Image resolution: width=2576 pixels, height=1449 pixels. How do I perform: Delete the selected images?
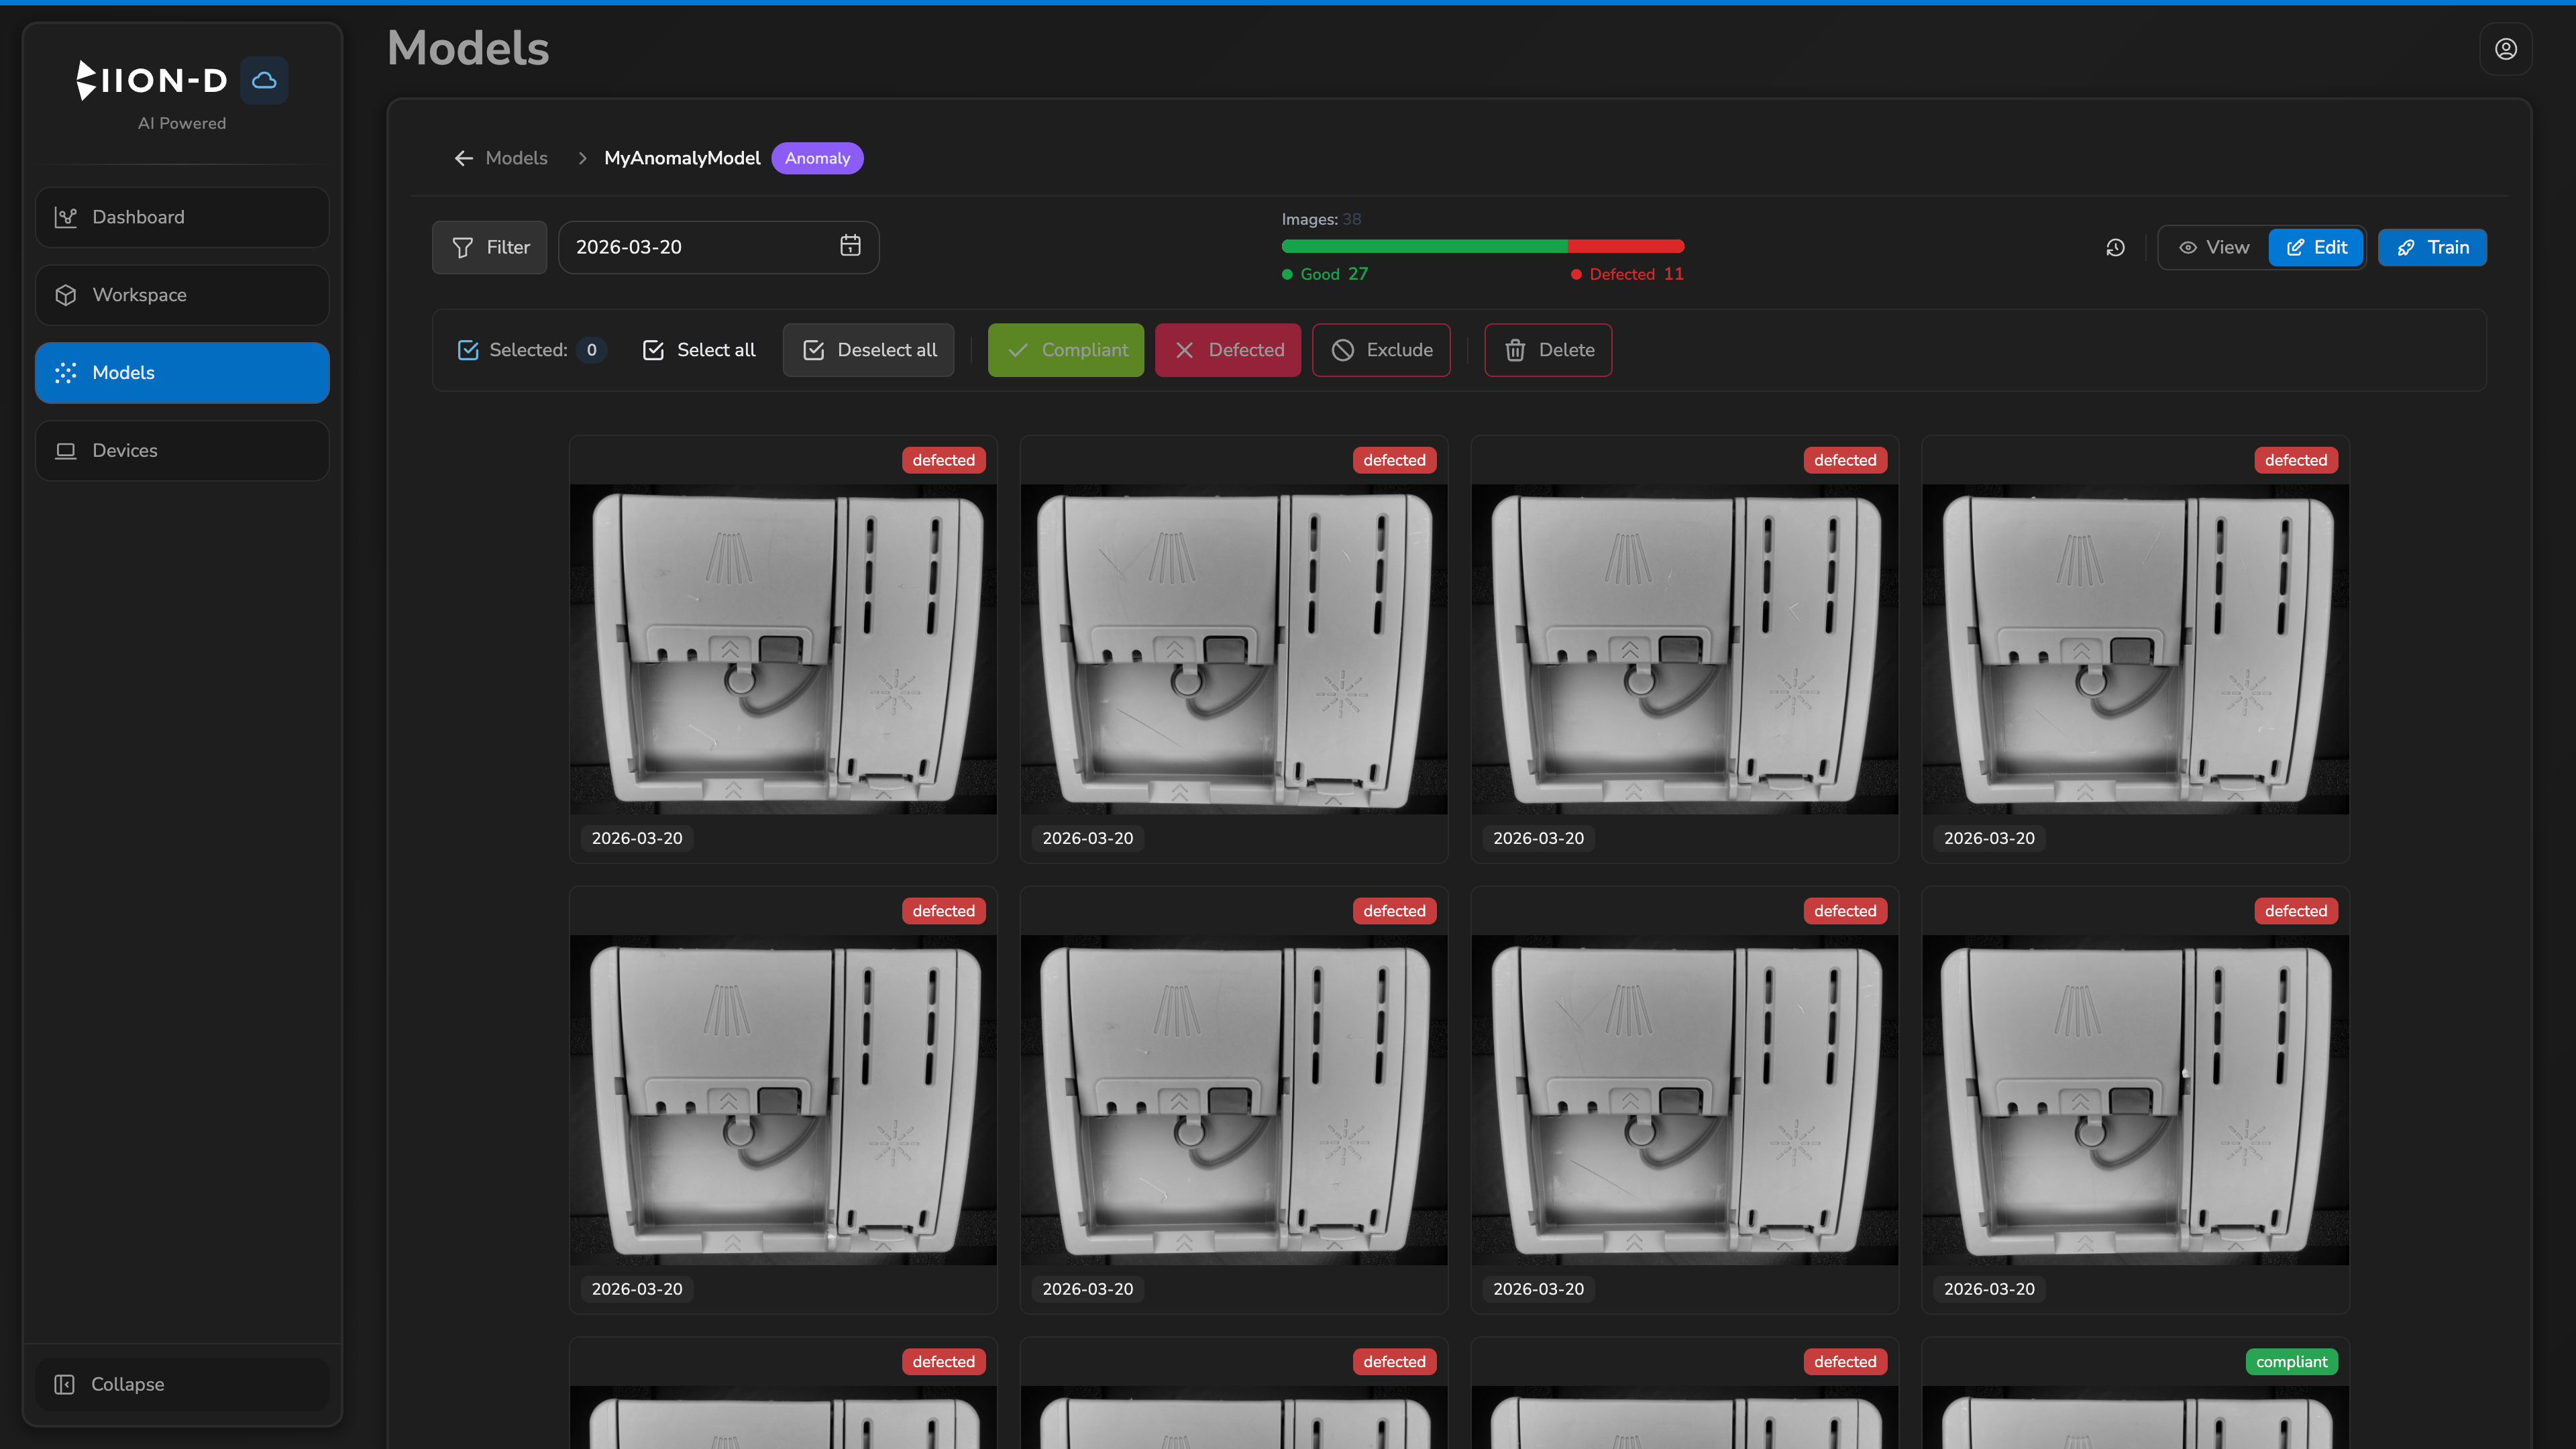(x=1548, y=350)
